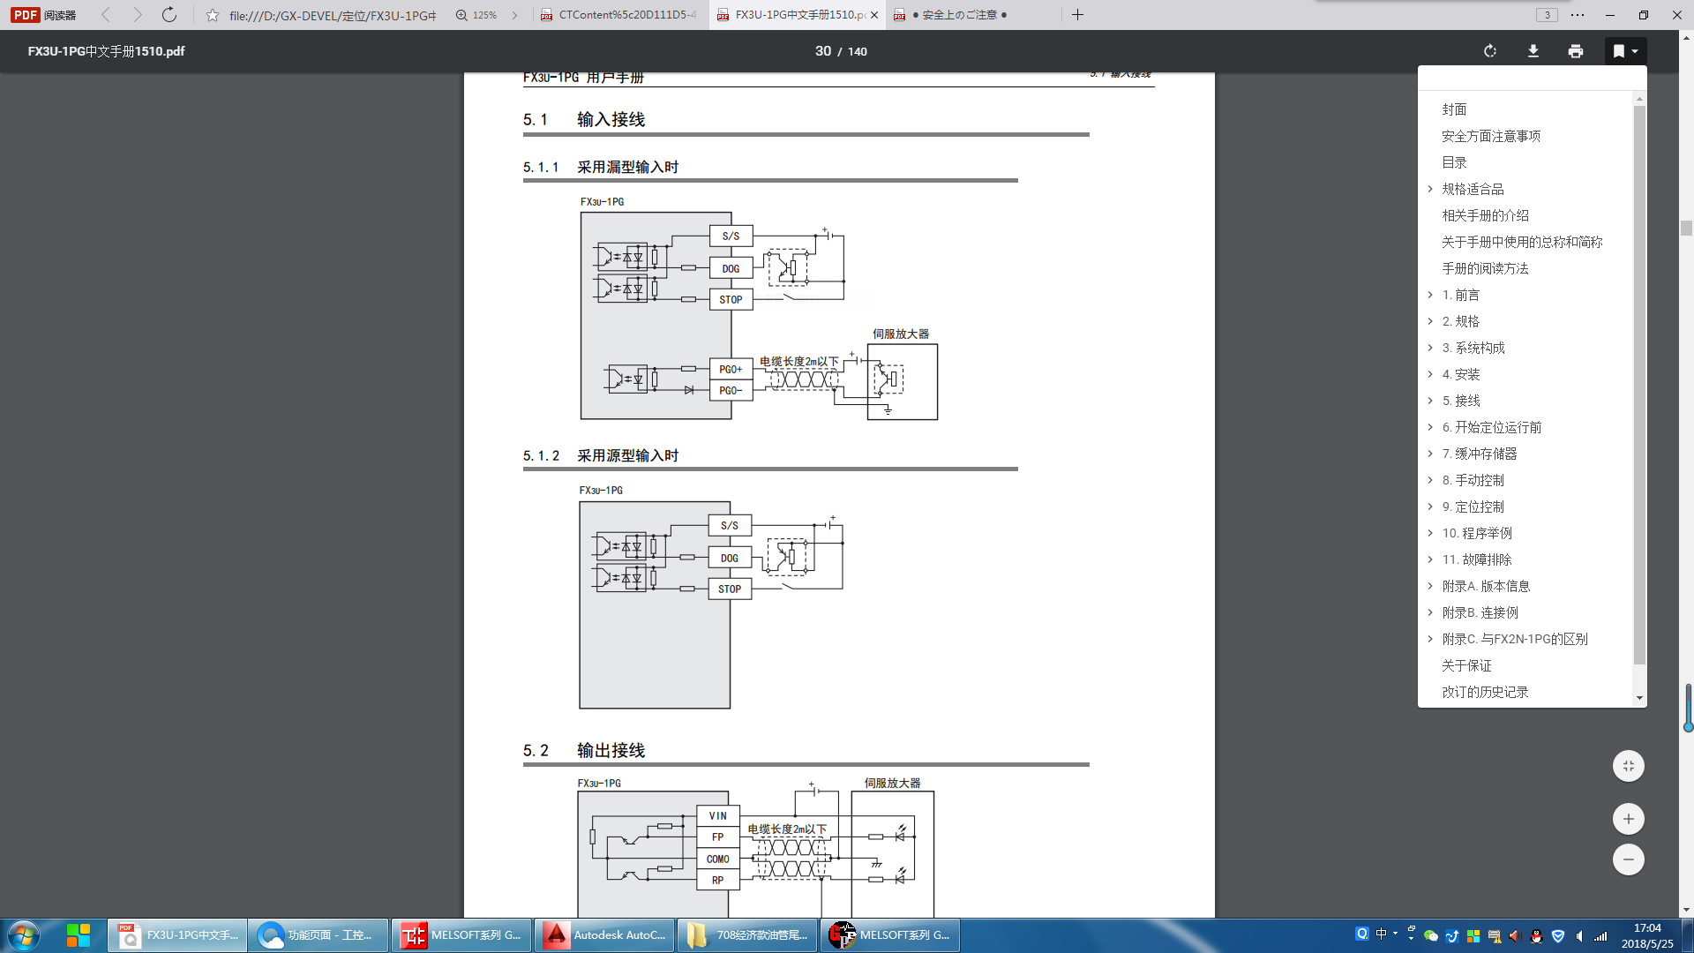This screenshot has height=953, width=1694.
Task: Open a new browser tab
Action: [1077, 15]
